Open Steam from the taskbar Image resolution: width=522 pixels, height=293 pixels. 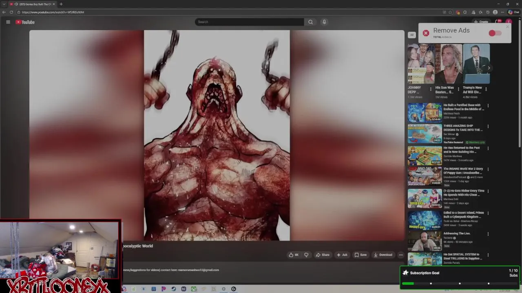(x=174, y=289)
